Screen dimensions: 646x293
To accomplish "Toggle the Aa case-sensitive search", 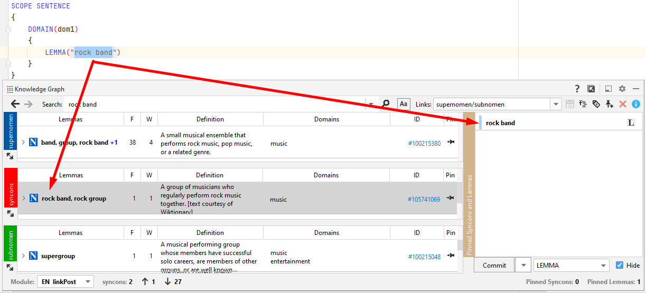I will (x=404, y=104).
